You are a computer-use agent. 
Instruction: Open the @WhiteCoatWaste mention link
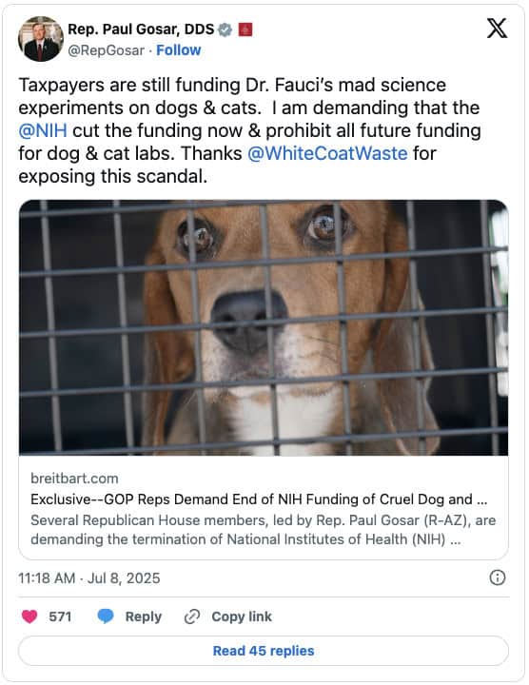(x=327, y=153)
